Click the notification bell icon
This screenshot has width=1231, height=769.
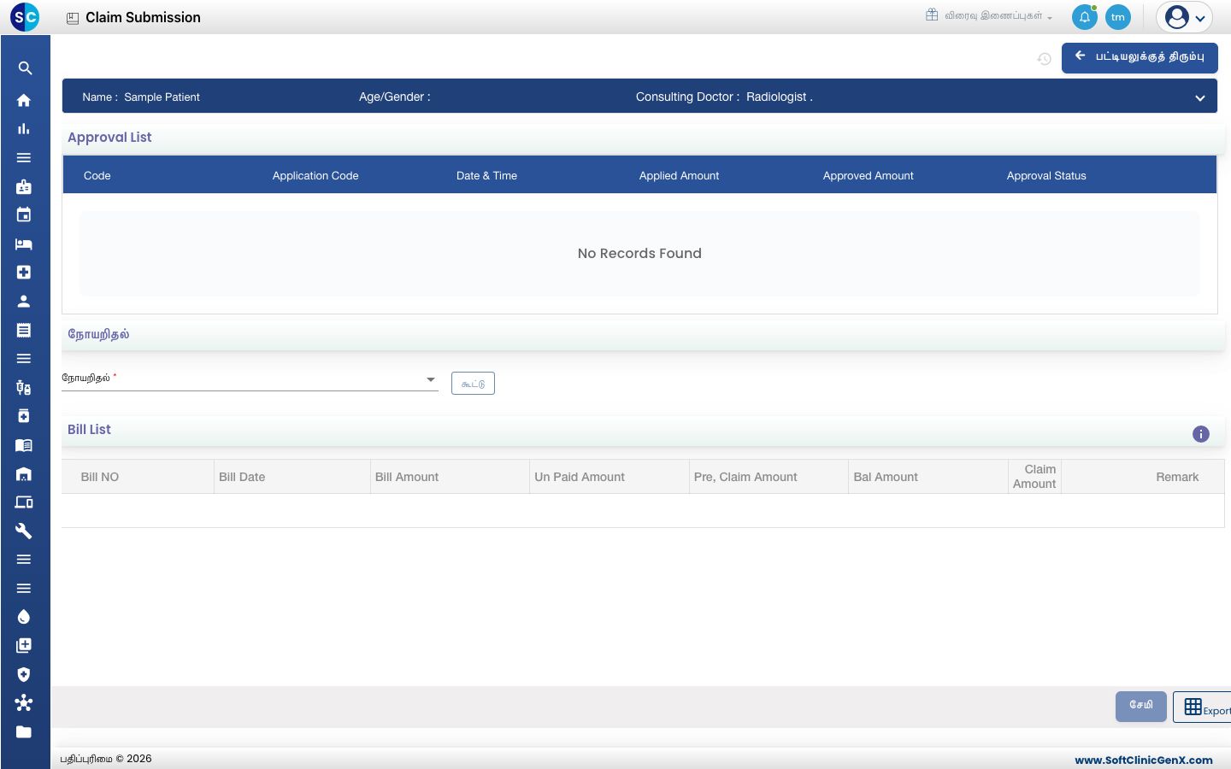tap(1084, 17)
